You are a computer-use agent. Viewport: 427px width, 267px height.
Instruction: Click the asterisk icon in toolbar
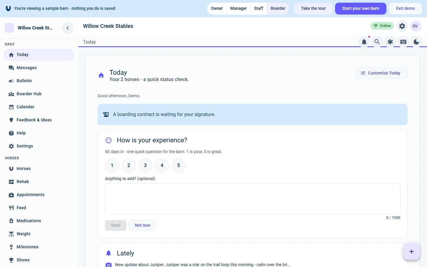tap(390, 42)
